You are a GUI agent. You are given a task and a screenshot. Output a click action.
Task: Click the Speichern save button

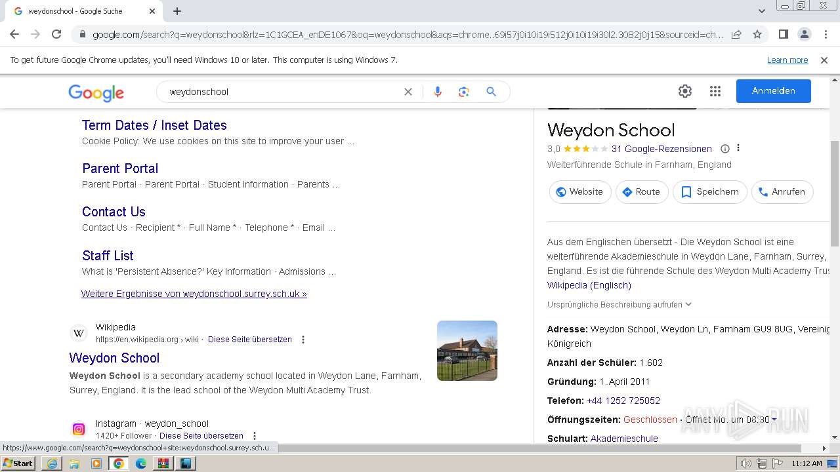710,192
